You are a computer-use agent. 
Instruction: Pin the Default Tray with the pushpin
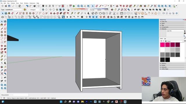pyautogui.click(x=183, y=20)
